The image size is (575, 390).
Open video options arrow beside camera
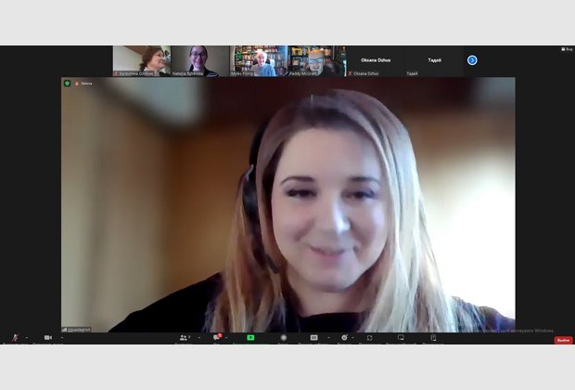[x=61, y=337]
